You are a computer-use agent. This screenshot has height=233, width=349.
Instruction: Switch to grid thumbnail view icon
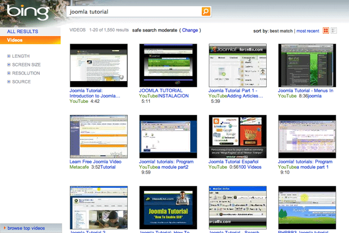pos(326,30)
